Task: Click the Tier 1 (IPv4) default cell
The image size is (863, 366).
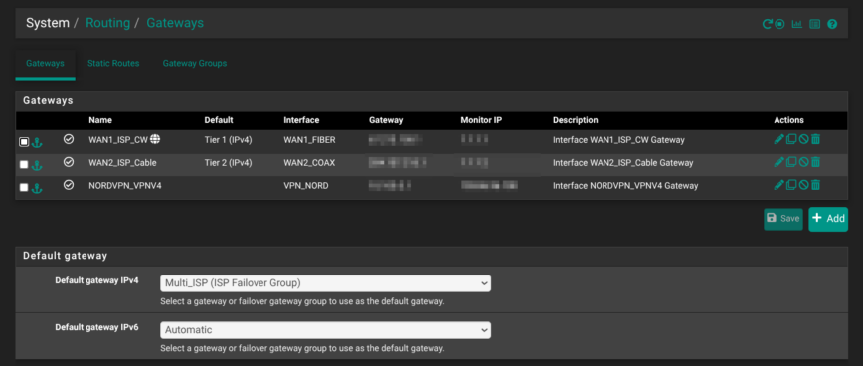Action: (x=228, y=140)
